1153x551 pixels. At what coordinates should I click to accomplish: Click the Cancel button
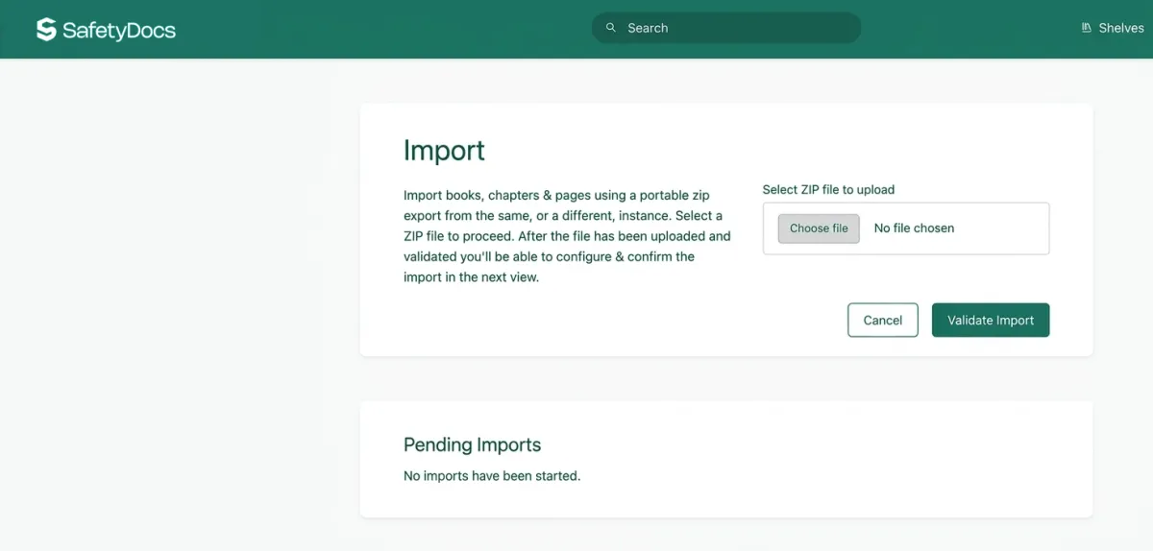point(883,321)
